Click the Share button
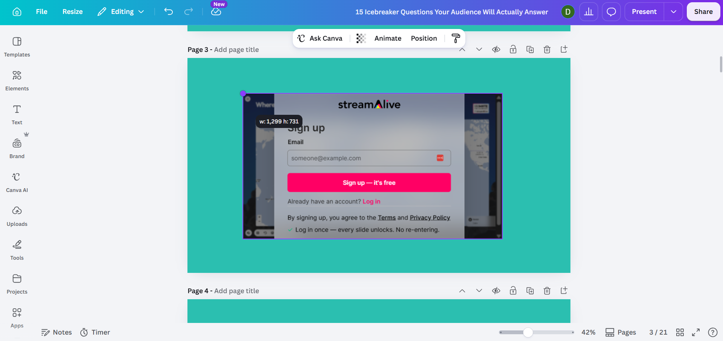Screen dimensions: 723x341 703,12
